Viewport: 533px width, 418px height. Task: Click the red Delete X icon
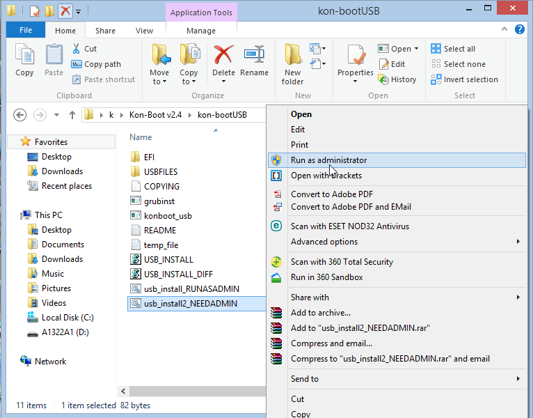click(223, 54)
